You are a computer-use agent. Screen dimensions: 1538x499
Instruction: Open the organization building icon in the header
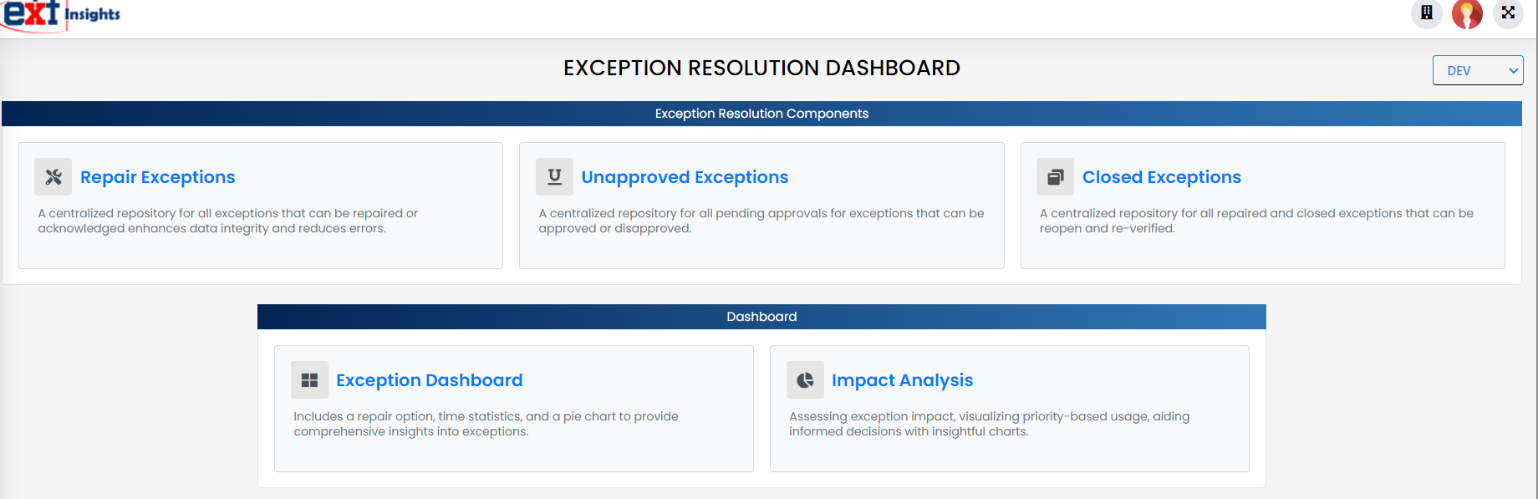tap(1426, 13)
